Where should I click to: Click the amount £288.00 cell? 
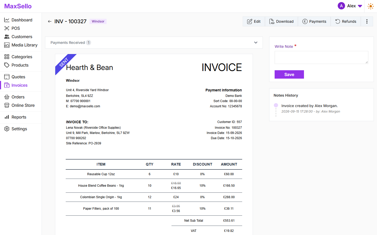(229, 197)
